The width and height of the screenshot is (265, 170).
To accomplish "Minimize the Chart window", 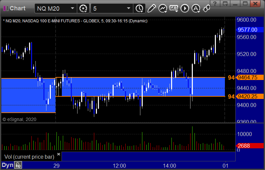I will tap(235, 4).
